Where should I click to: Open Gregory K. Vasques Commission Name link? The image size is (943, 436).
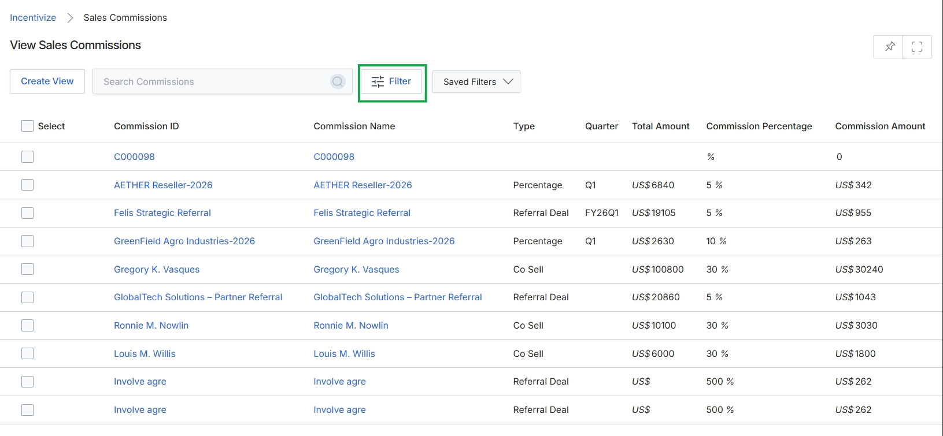(356, 269)
